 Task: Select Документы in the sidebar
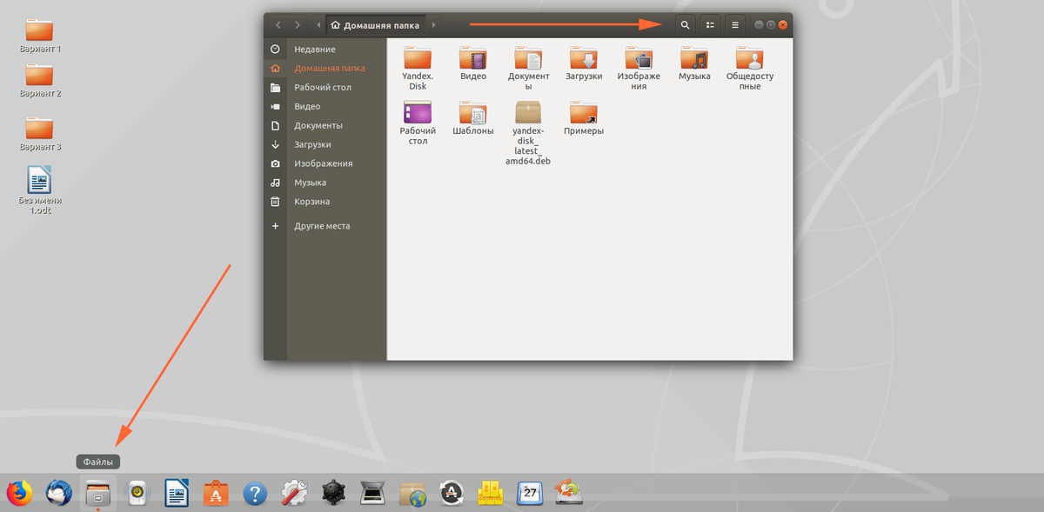point(325,125)
